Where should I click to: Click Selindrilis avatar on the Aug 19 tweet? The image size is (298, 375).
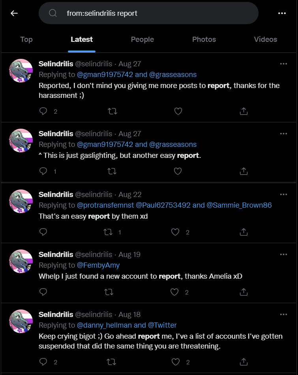[x=21, y=261]
